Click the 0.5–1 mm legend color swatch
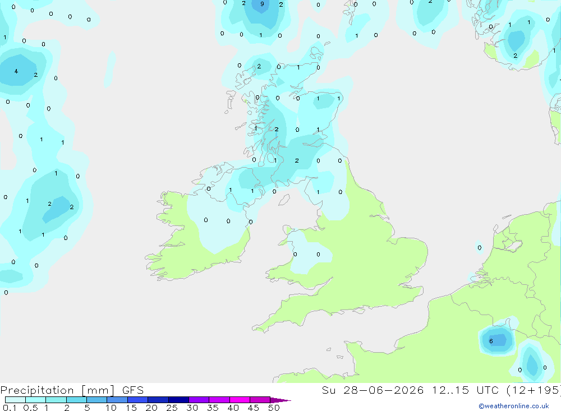 (35, 400)
